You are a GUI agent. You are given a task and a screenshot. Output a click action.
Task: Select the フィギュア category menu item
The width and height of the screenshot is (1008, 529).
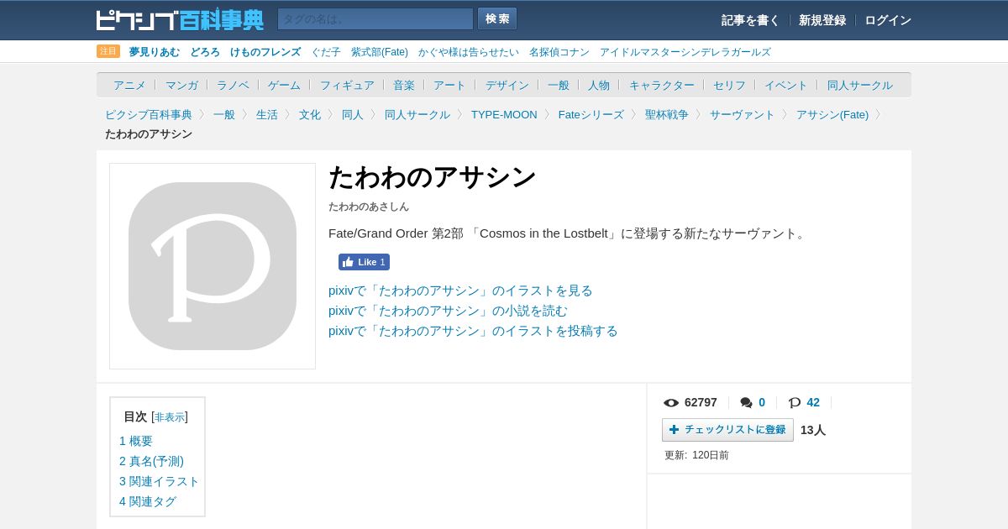click(347, 85)
